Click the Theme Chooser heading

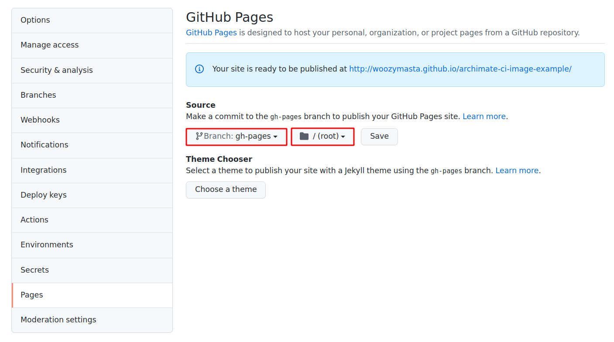click(x=219, y=159)
